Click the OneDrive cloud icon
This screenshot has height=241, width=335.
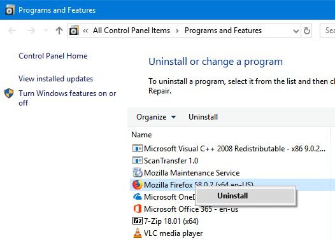click(x=137, y=196)
